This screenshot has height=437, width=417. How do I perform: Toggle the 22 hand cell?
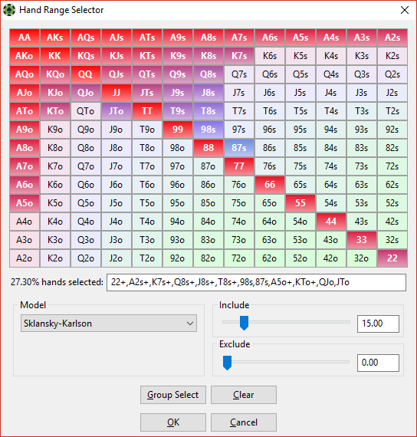pos(392,258)
